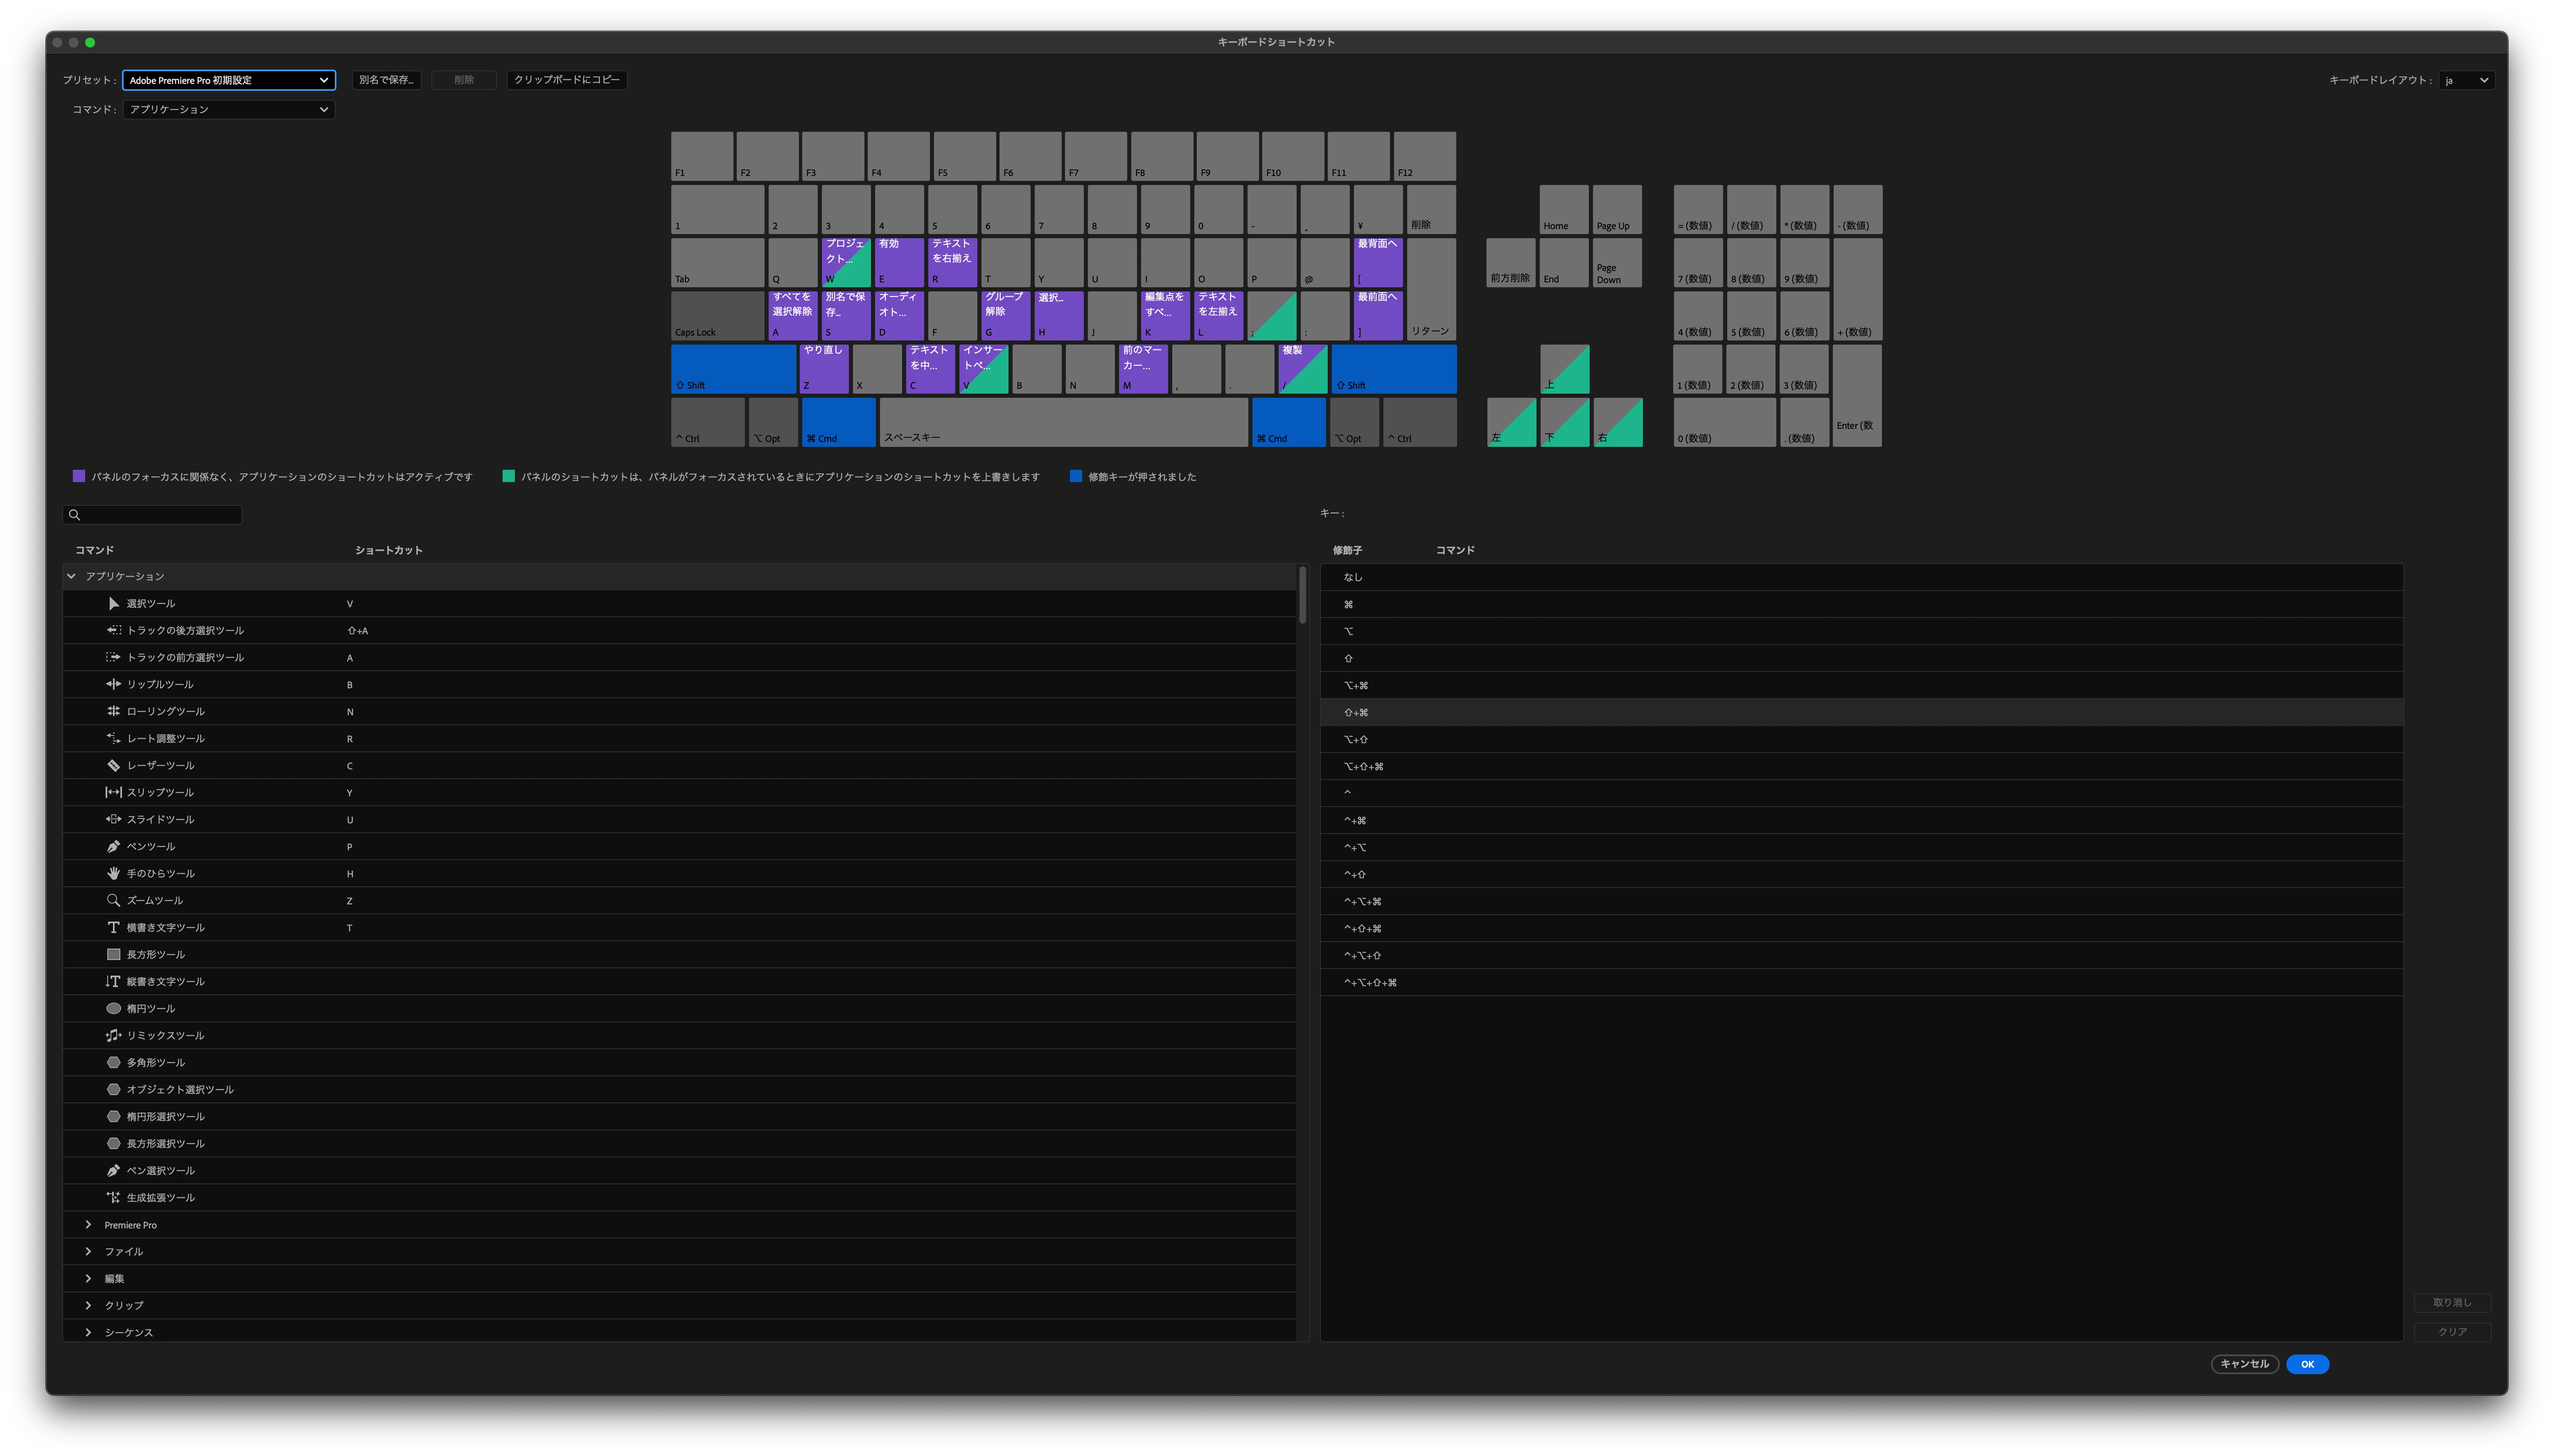Click the command search field
This screenshot has height=1456, width=2554.
pos(160,515)
